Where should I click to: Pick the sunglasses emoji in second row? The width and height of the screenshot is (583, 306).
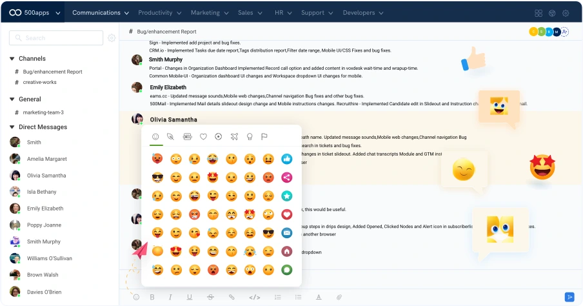157,178
